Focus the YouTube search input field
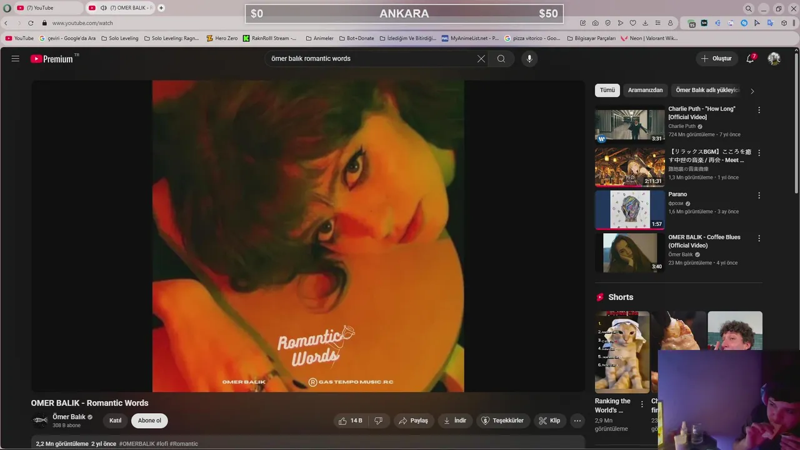This screenshot has width=800, height=450. tap(372, 59)
